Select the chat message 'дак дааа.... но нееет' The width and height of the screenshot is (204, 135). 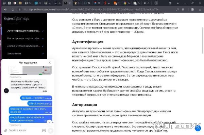pos(36,98)
